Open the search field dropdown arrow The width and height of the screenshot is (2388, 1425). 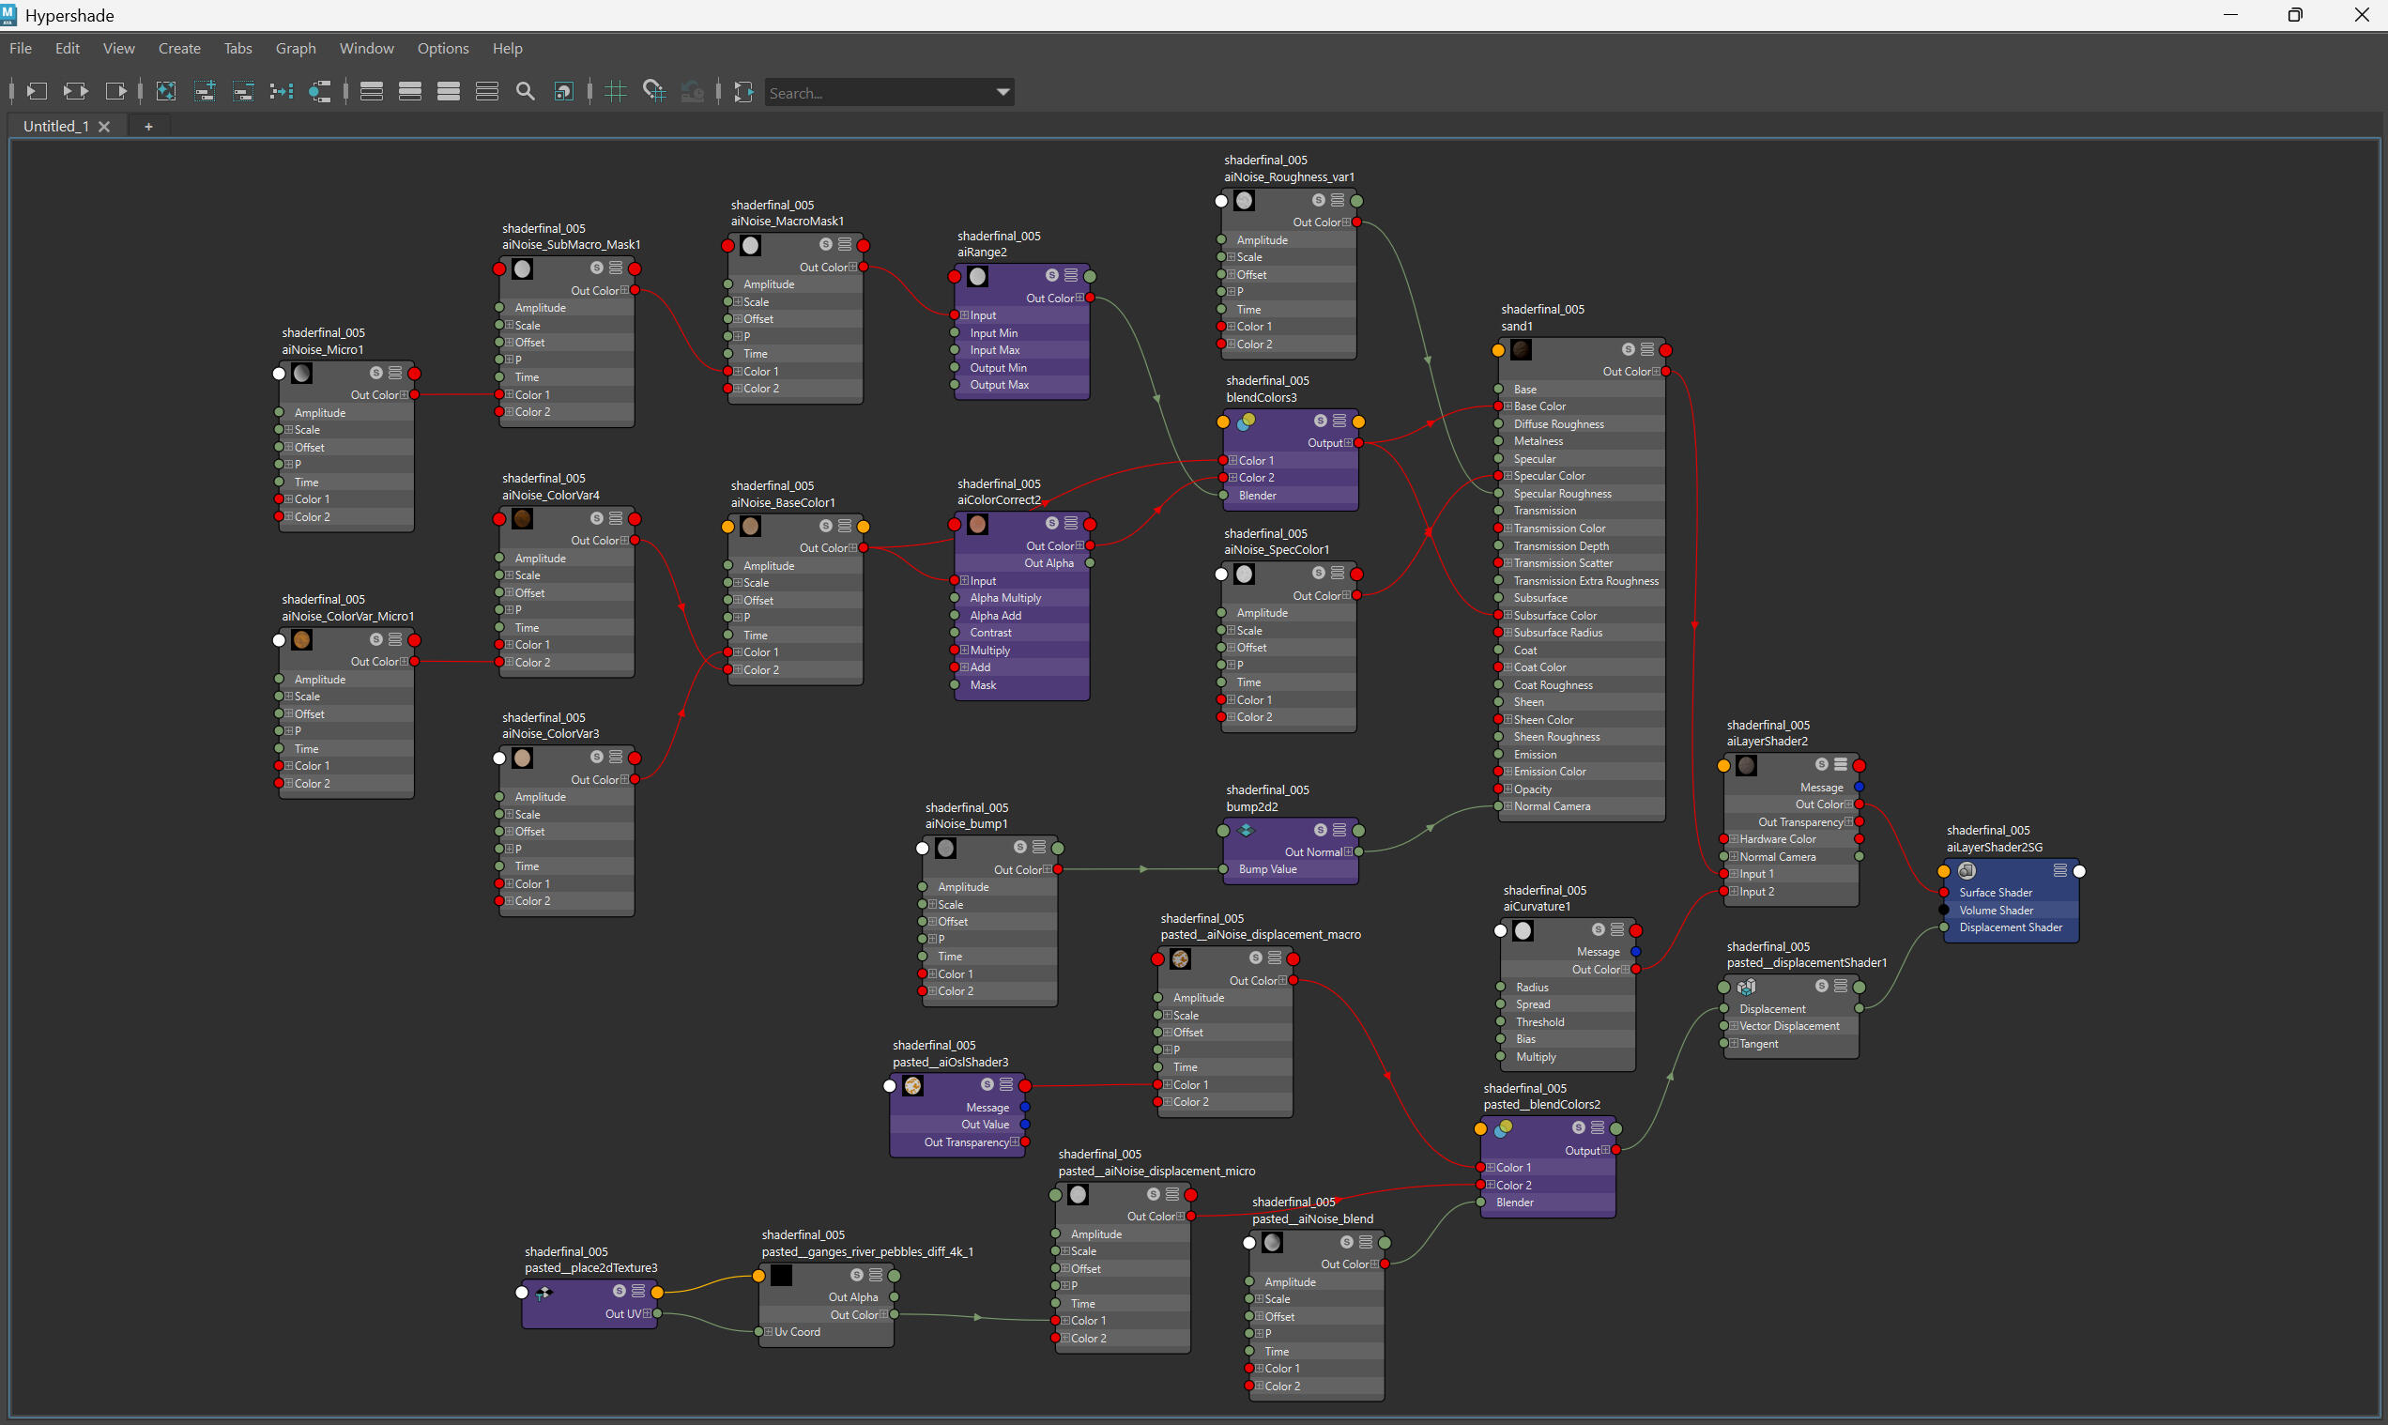point(1003,92)
